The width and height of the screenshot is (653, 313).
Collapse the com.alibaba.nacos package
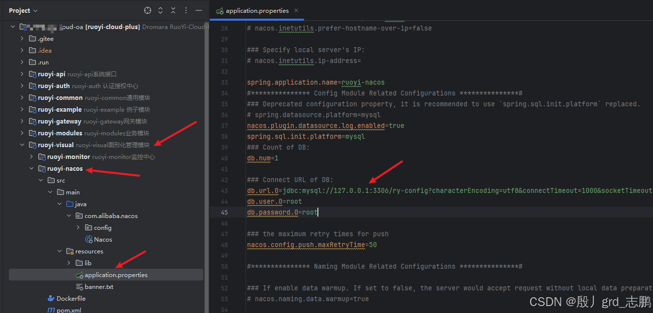point(69,216)
